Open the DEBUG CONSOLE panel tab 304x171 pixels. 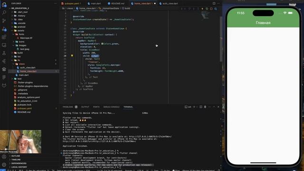pos(111,107)
